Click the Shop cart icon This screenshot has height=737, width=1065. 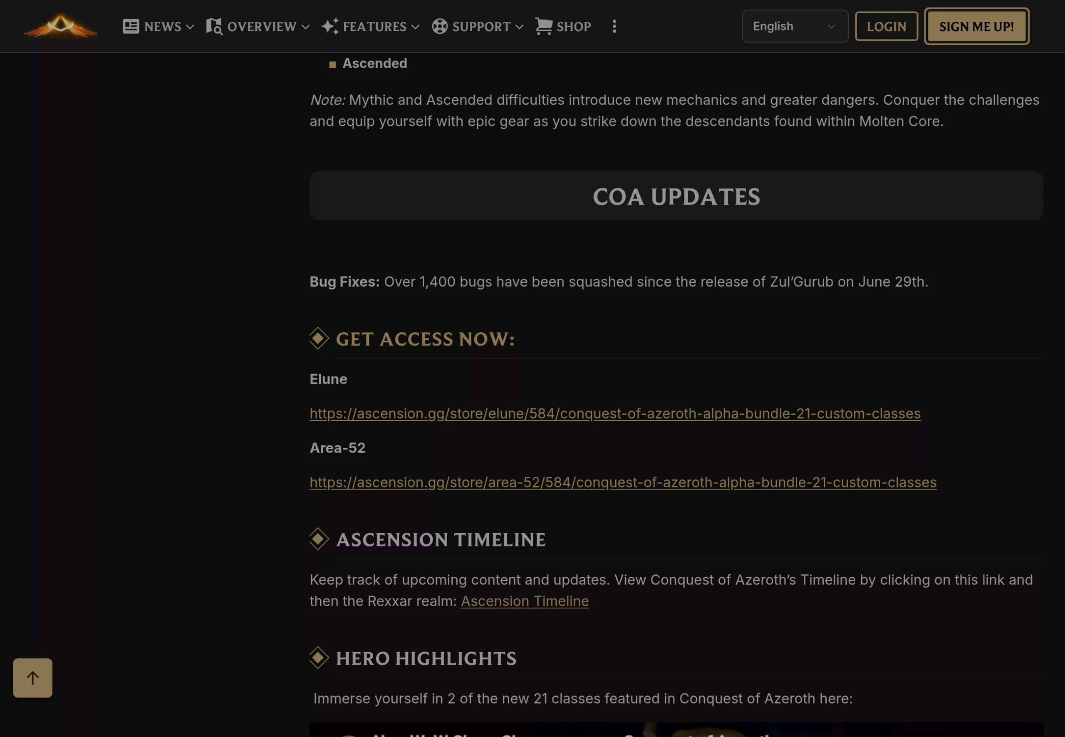(x=544, y=26)
